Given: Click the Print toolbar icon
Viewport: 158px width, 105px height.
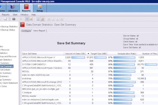Looking at the screenshot, I should [x=14, y=19].
